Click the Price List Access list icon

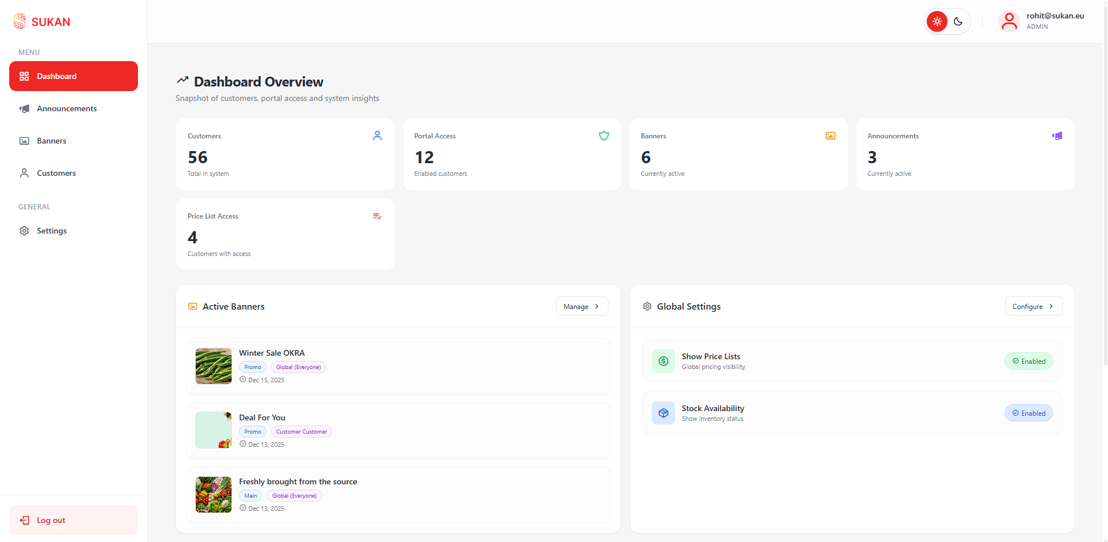(376, 216)
